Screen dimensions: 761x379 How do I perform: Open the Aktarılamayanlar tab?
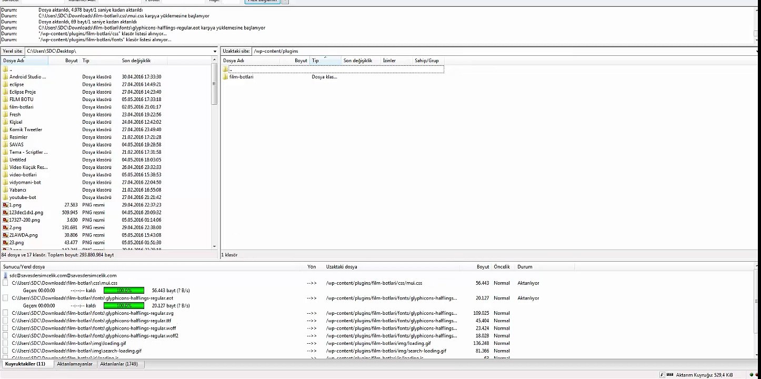[75, 364]
